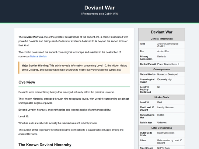The width and height of the screenshot is (199, 149).
Task: Click the bold Deviant War term in intro
Action: click(x=31, y=37)
